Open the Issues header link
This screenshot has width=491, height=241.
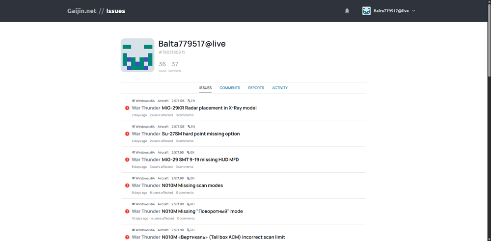pos(115,11)
